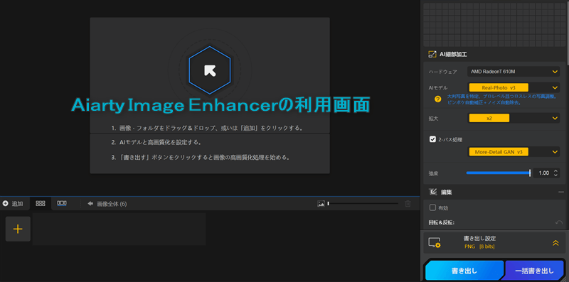Click the rotation reset undo icon
This screenshot has width=569, height=282.
(x=559, y=222)
